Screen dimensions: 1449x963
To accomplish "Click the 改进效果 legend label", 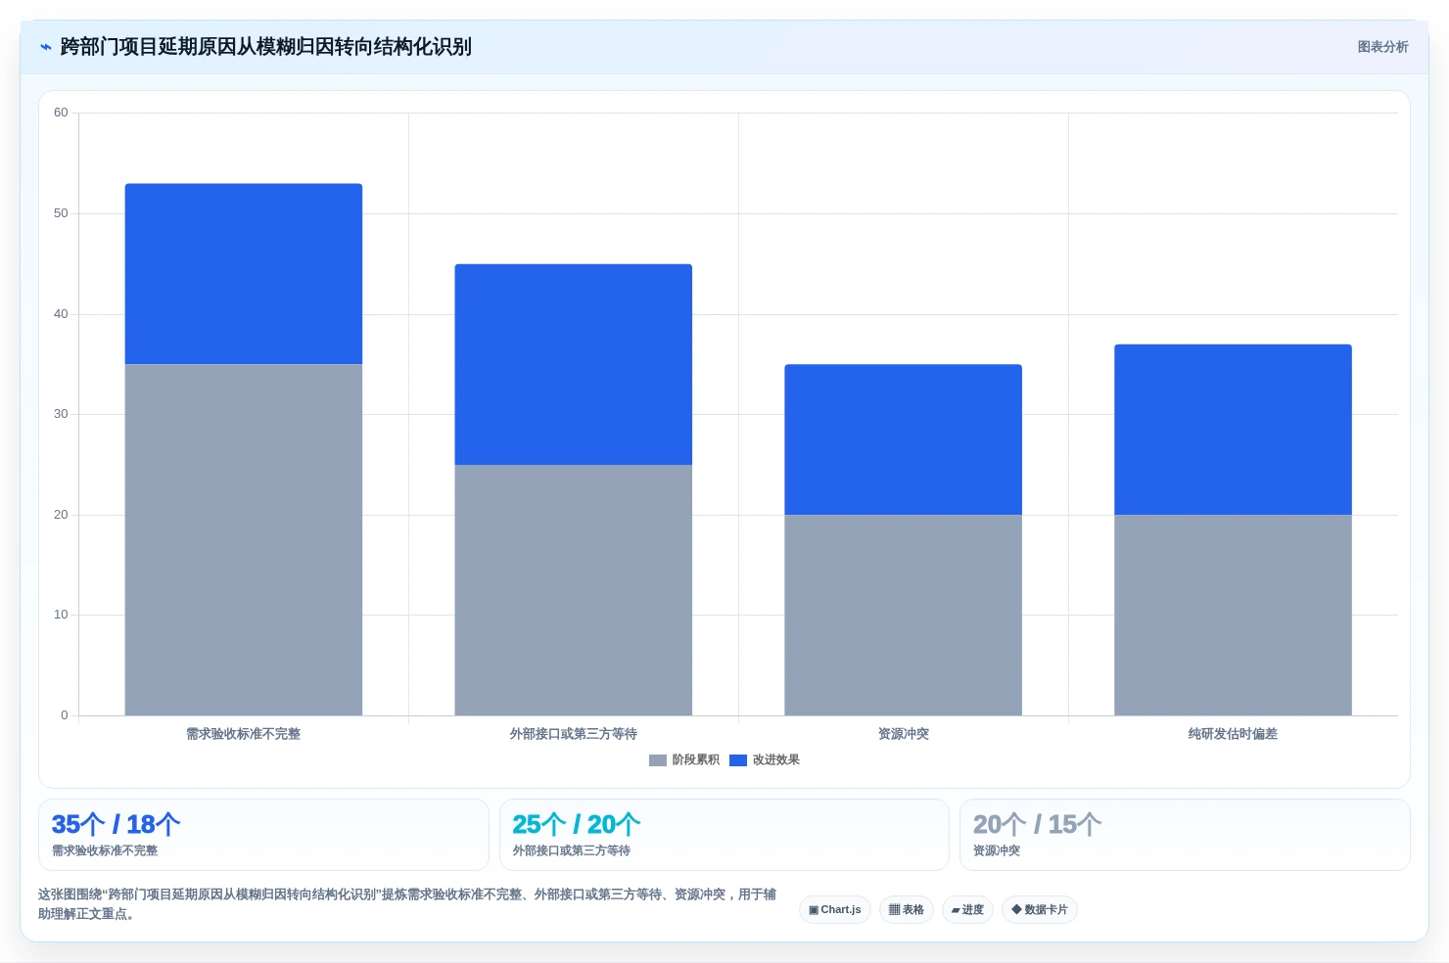I will (775, 760).
